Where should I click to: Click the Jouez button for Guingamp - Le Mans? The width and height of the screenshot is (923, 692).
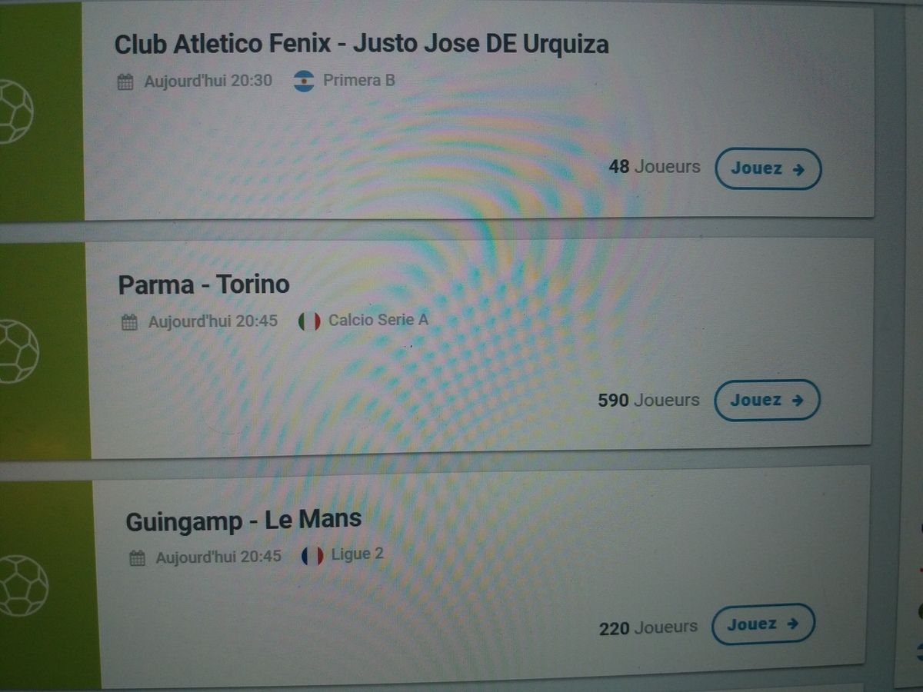point(763,624)
